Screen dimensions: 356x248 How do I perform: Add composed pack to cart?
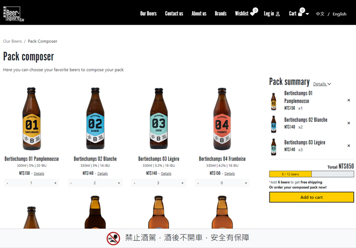311,197
